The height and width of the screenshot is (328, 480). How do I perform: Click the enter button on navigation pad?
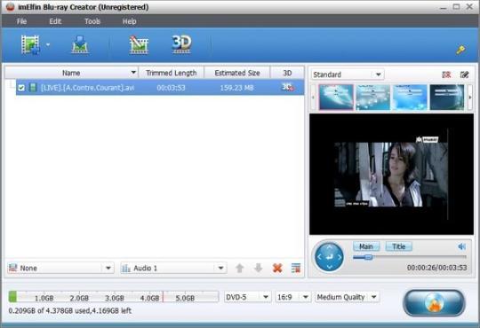(330, 257)
